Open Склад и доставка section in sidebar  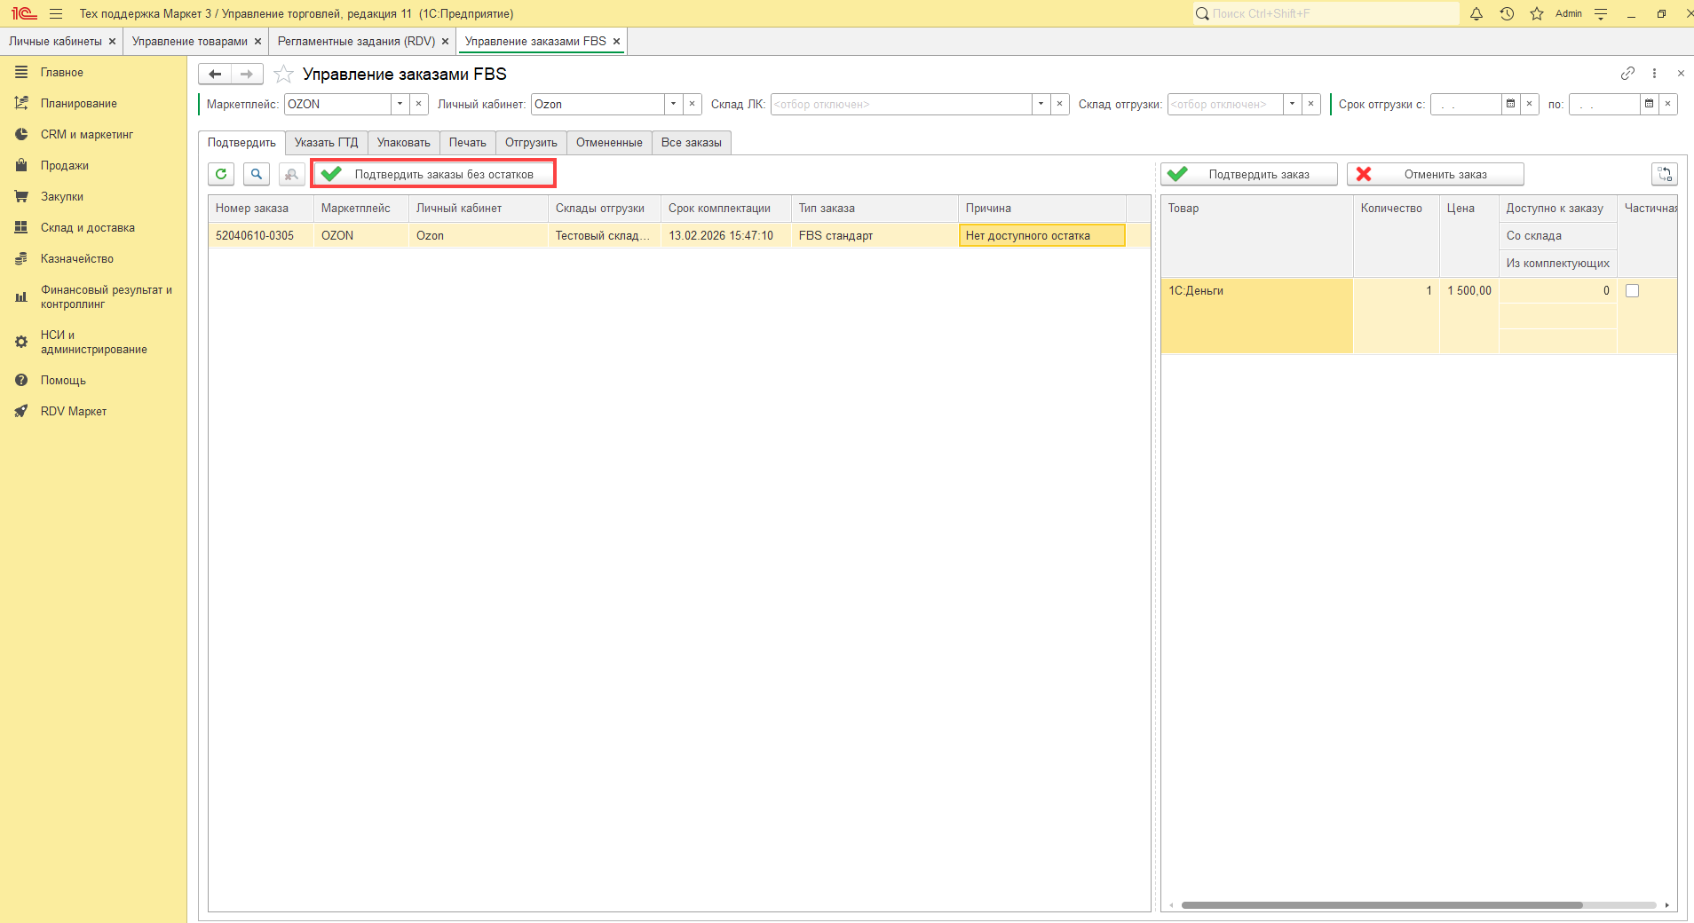[x=87, y=227]
